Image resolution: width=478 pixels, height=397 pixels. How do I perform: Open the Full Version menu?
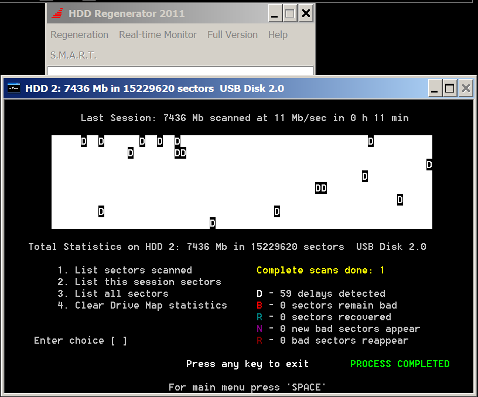[233, 35]
